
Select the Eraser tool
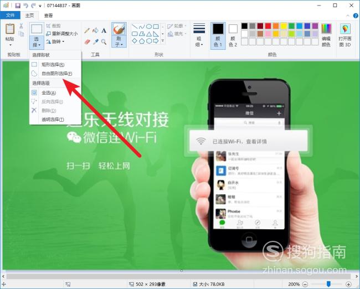pos(88,42)
